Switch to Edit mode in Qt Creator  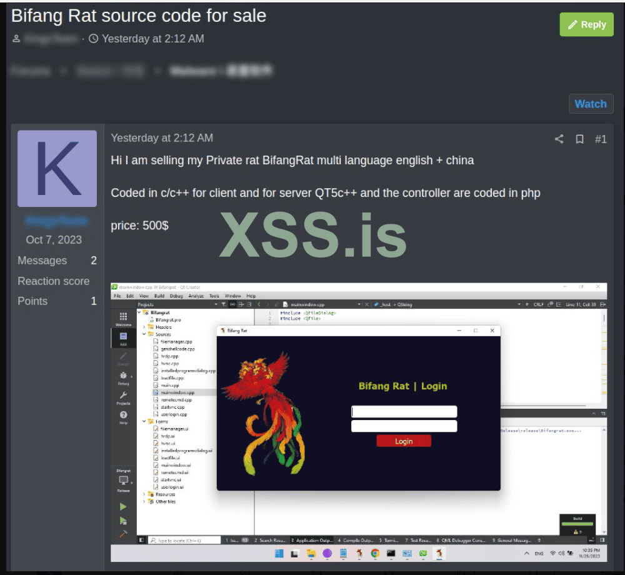123,339
